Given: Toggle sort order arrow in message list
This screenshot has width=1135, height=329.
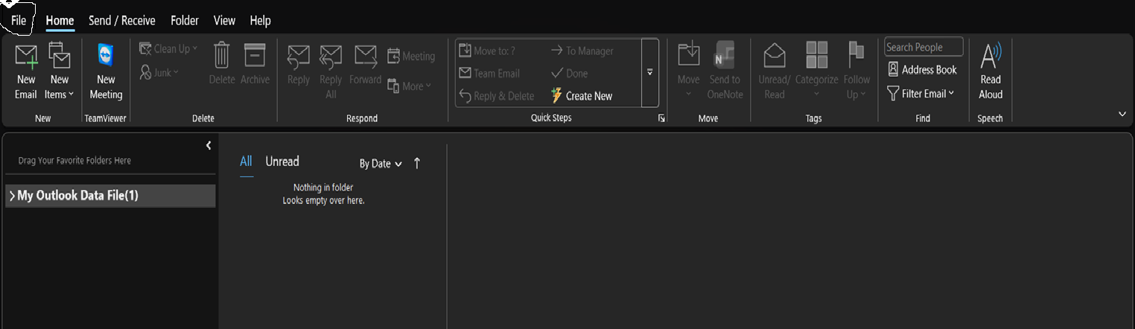Looking at the screenshot, I should (417, 164).
